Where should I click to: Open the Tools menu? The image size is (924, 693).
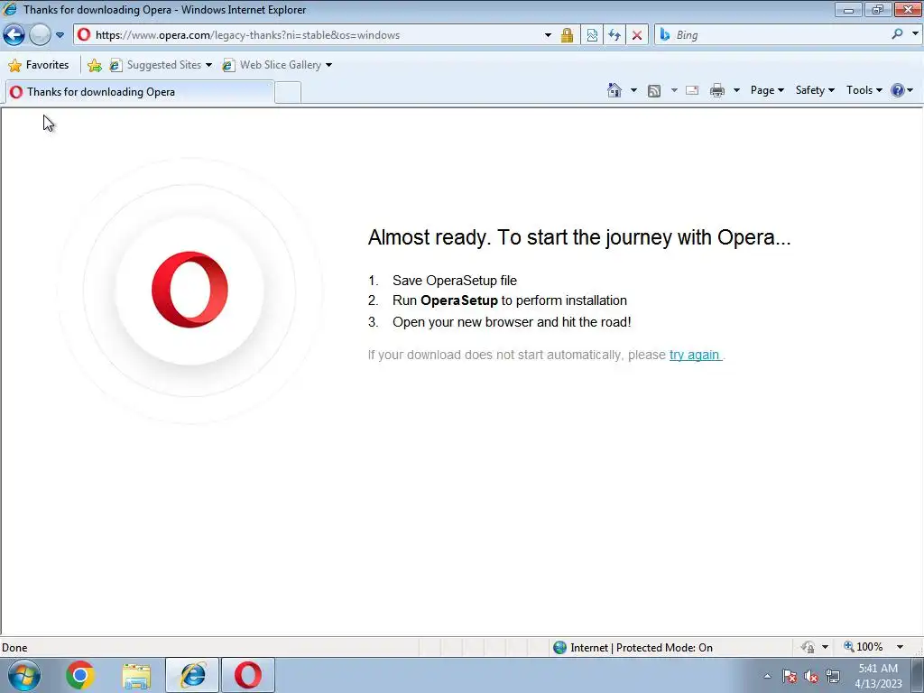(864, 90)
